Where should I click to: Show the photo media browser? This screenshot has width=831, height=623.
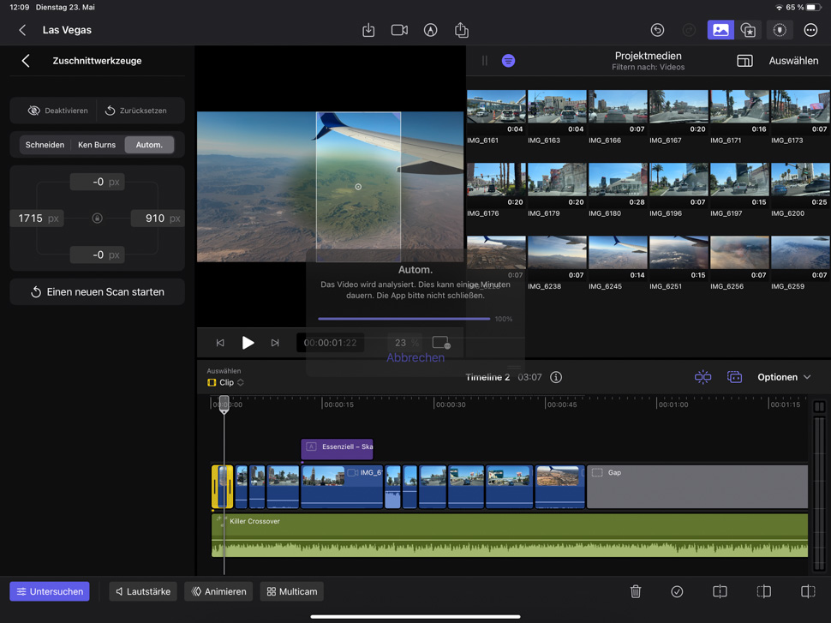tap(720, 30)
